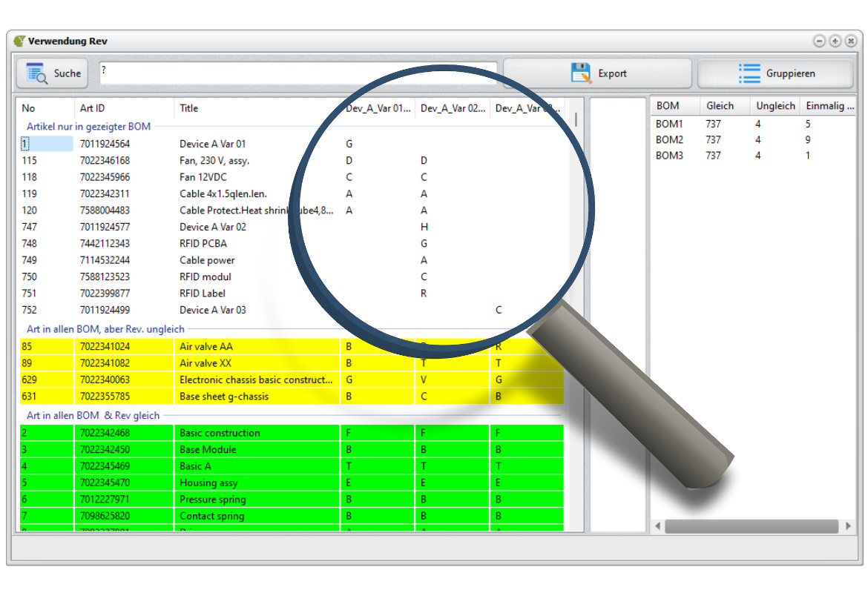
Task: Collapse 'Art in allen BOM, aber Rev. ungleich' group
Action: pos(105,329)
